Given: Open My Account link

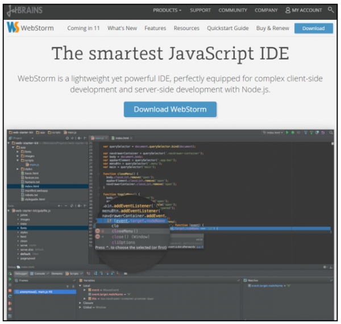Looking at the screenshot, I should click(303, 10).
